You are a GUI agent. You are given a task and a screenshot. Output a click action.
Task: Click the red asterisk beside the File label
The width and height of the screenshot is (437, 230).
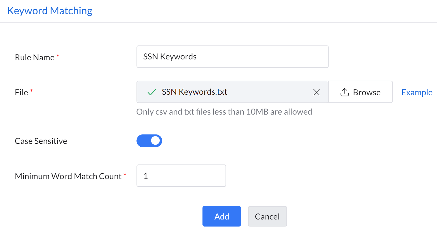32,91
